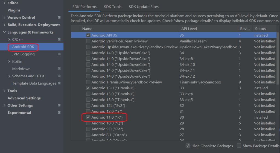Enable the Show Package Details checkbox
The height and width of the screenshot is (153, 280).
239,146
